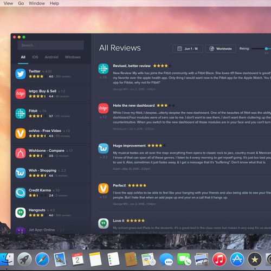
Task: Open Maps from the dock
Action: [149, 259]
